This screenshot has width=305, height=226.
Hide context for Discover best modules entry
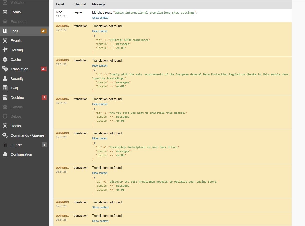(x=100, y=173)
